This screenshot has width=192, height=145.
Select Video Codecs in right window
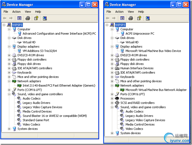pyautogui.click(x=134, y=129)
